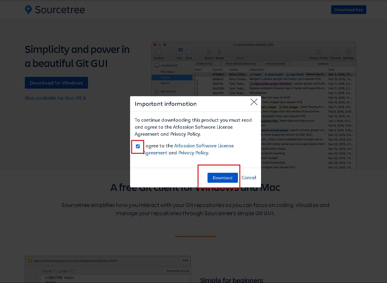The image size is (387, 283).
Task: Open the Ancestor Order dropdown
Action: (x=278, y=64)
